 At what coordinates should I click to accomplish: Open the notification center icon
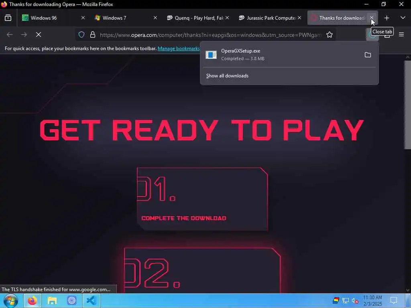[394, 300]
